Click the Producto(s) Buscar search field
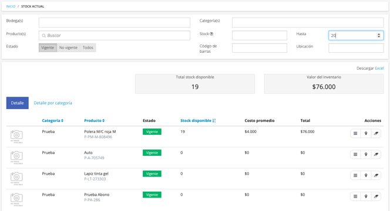 pos(115,36)
